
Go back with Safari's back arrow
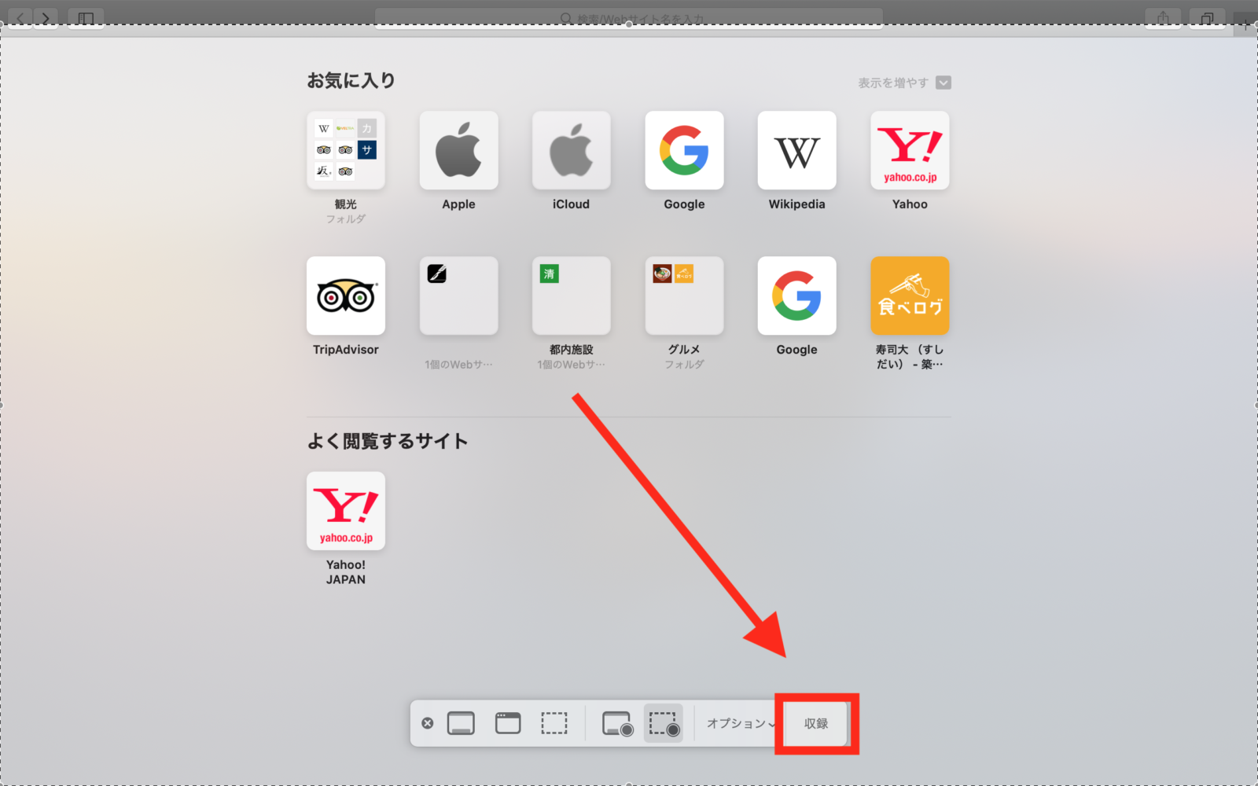tap(20, 17)
